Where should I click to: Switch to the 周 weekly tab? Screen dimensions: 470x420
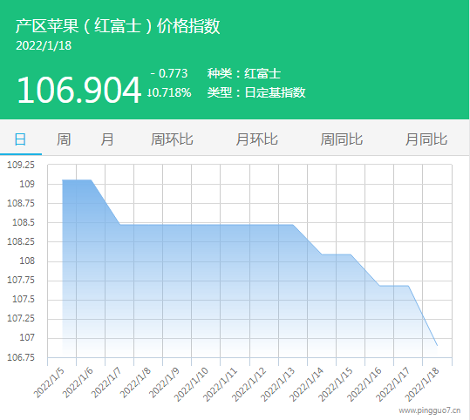coord(64,139)
